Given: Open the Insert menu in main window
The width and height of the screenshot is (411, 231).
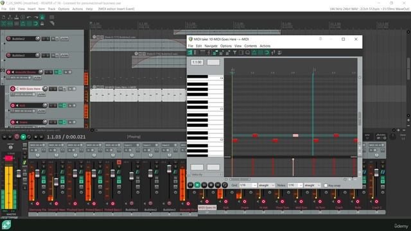Looking at the screenshot, I should tap(31, 9).
